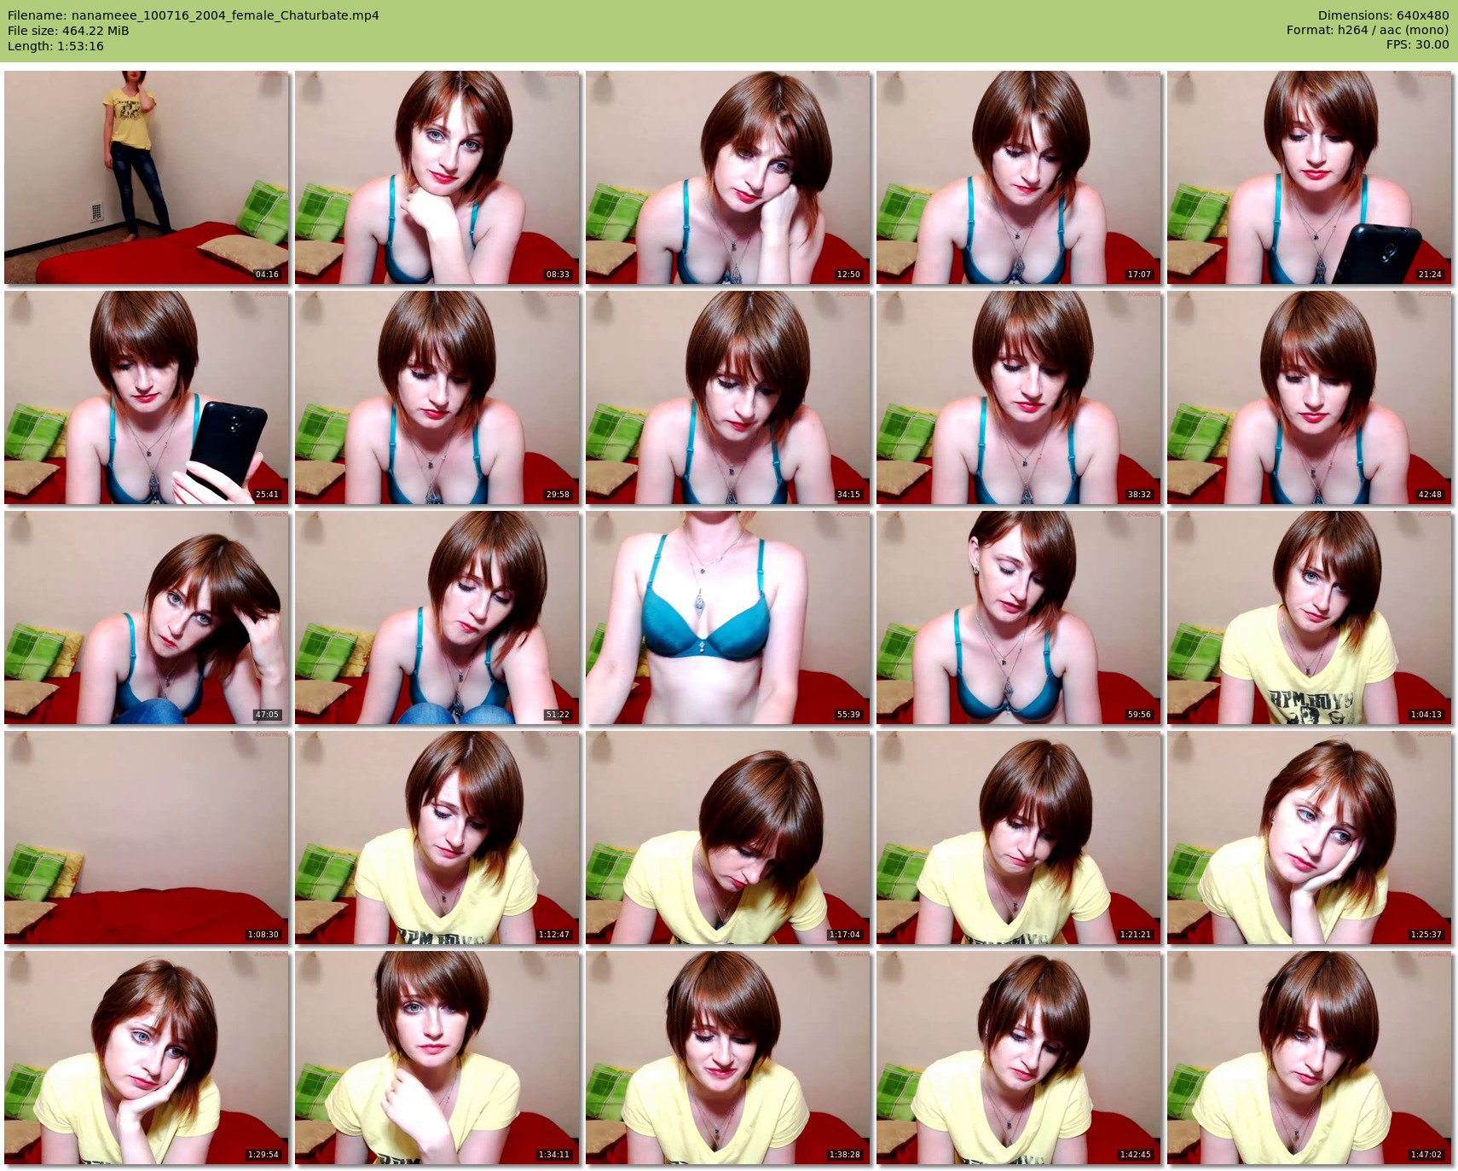Click the frame at 1:42:45
This screenshot has width=1458, height=1171.
coord(1019,1058)
